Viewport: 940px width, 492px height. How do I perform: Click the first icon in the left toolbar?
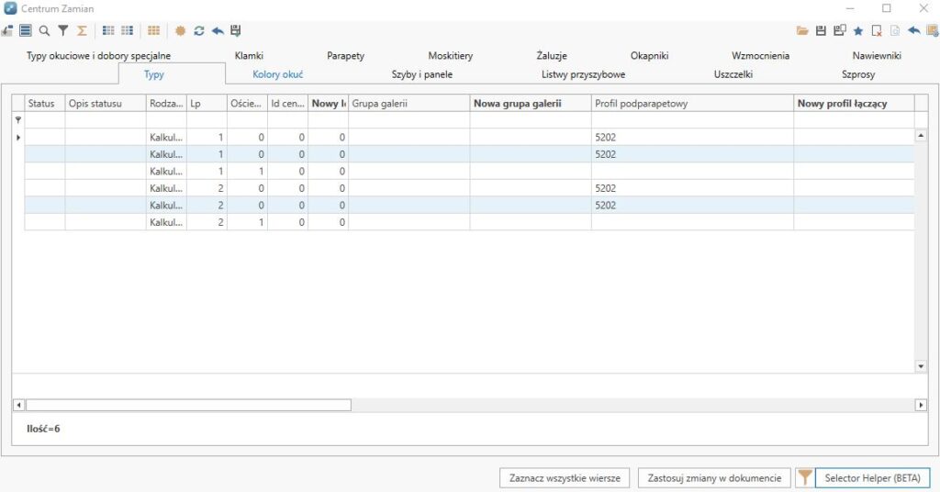pyautogui.click(x=6, y=30)
